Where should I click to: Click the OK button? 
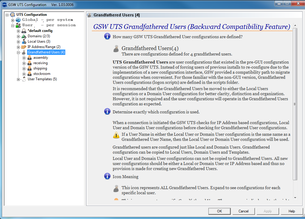219,211
